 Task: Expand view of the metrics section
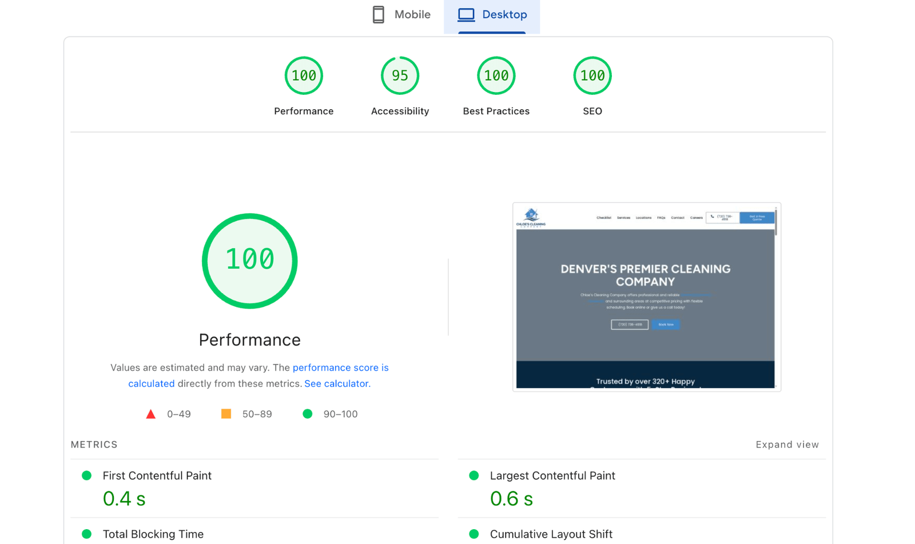click(x=787, y=445)
